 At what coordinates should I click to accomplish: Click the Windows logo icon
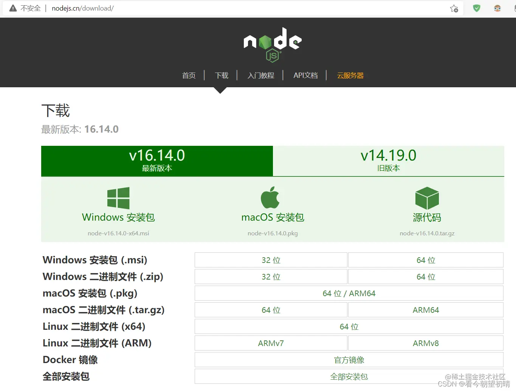click(118, 198)
